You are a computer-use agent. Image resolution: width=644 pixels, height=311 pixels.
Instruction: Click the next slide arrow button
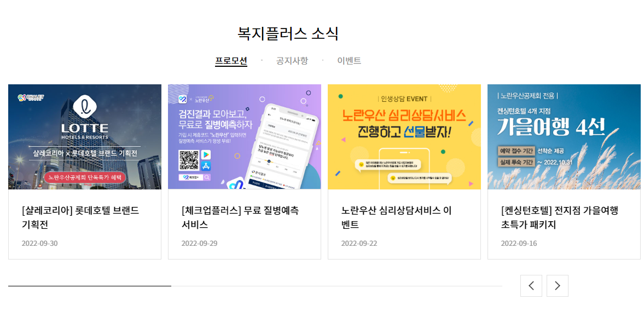click(x=558, y=285)
